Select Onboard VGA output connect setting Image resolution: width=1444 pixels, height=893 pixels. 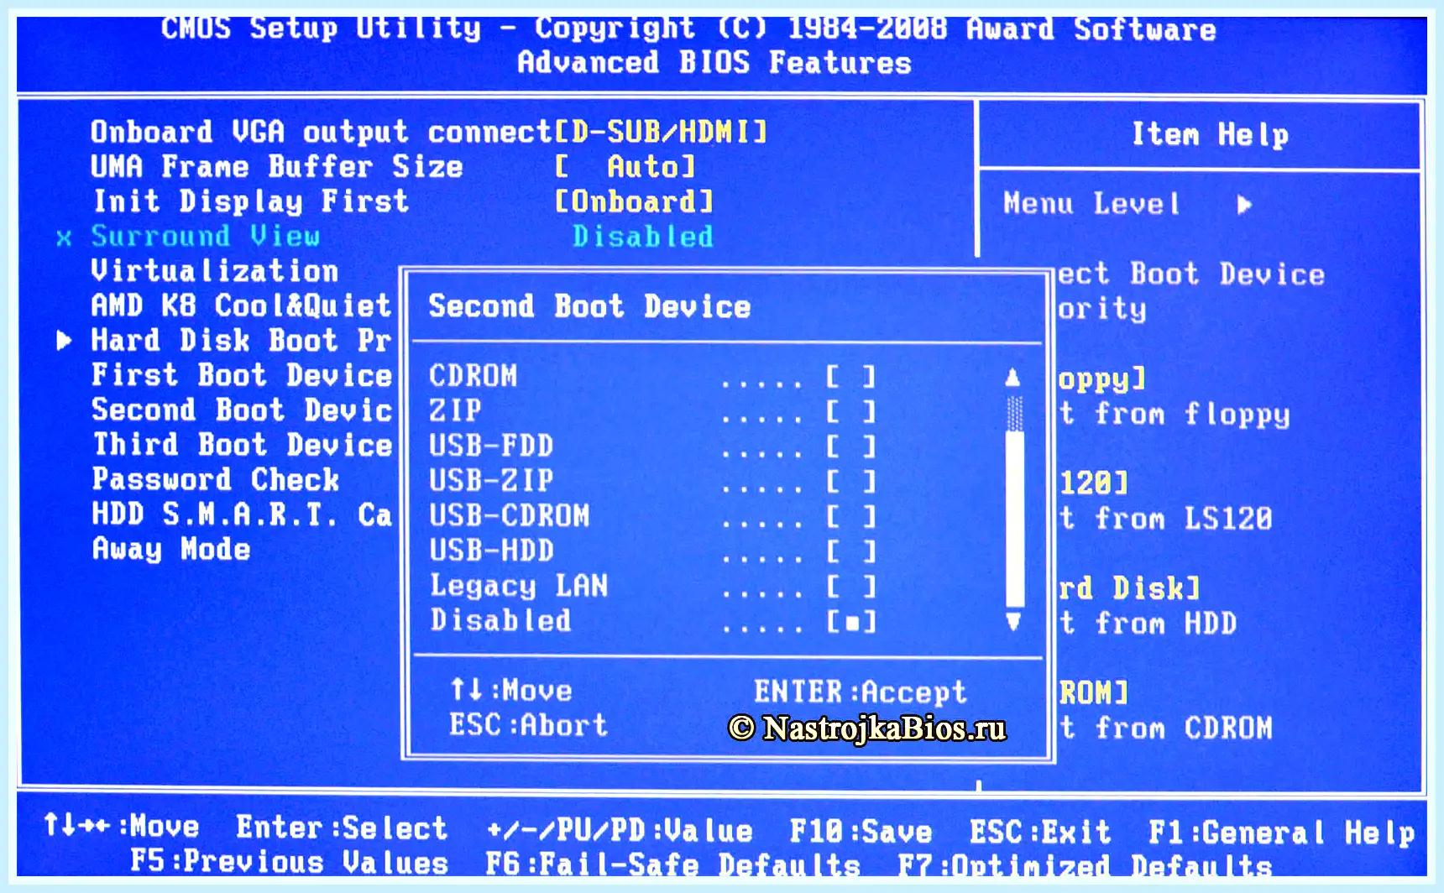pyautogui.click(x=321, y=132)
